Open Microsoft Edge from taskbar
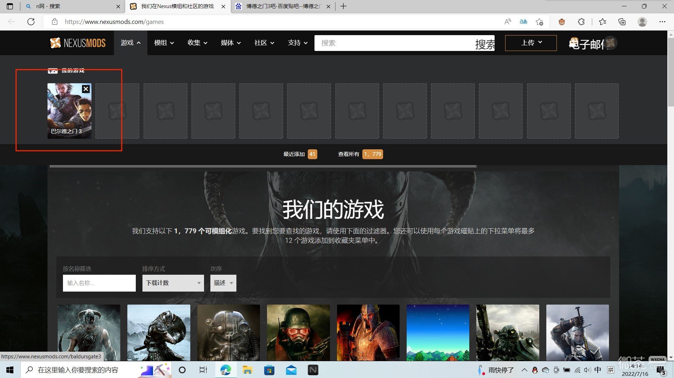 tap(225, 370)
